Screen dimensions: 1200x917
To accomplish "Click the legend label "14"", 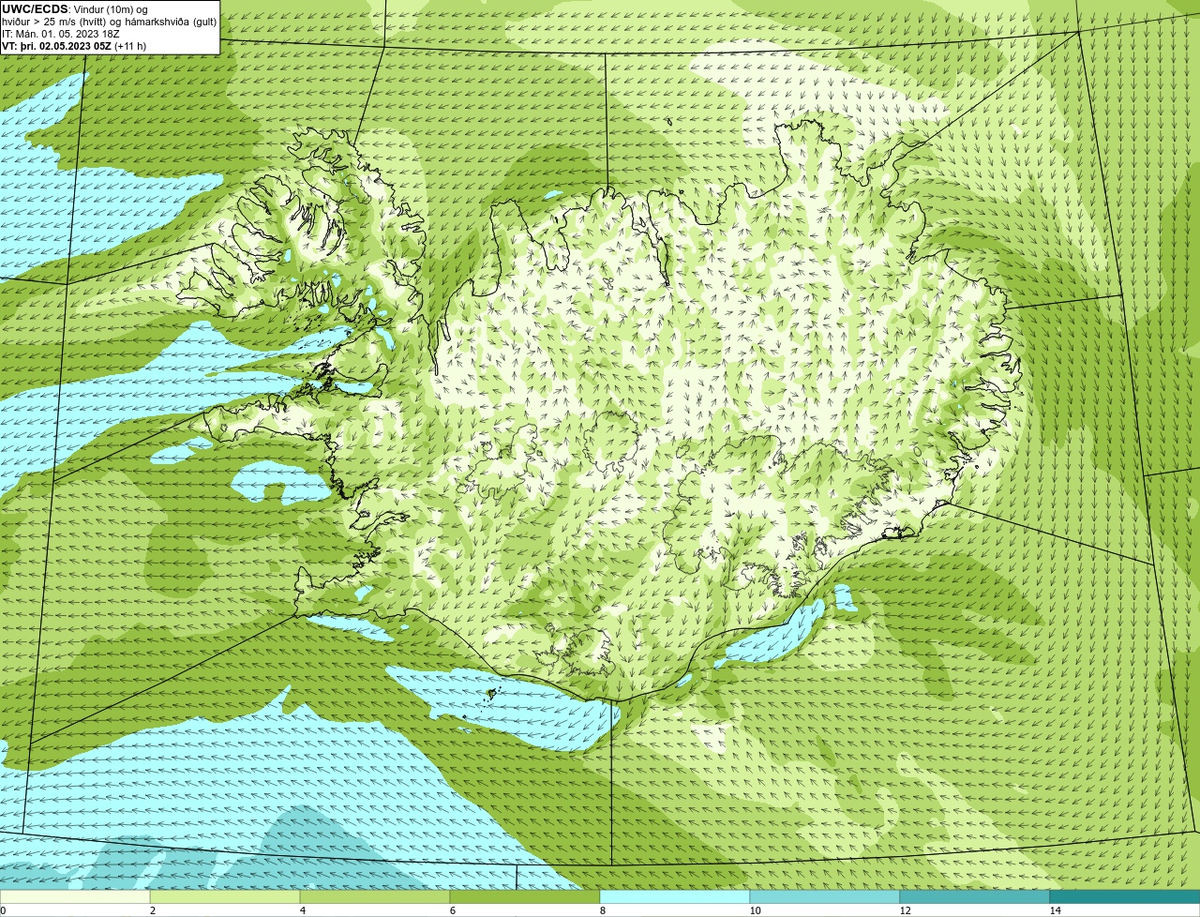I will (x=1055, y=910).
